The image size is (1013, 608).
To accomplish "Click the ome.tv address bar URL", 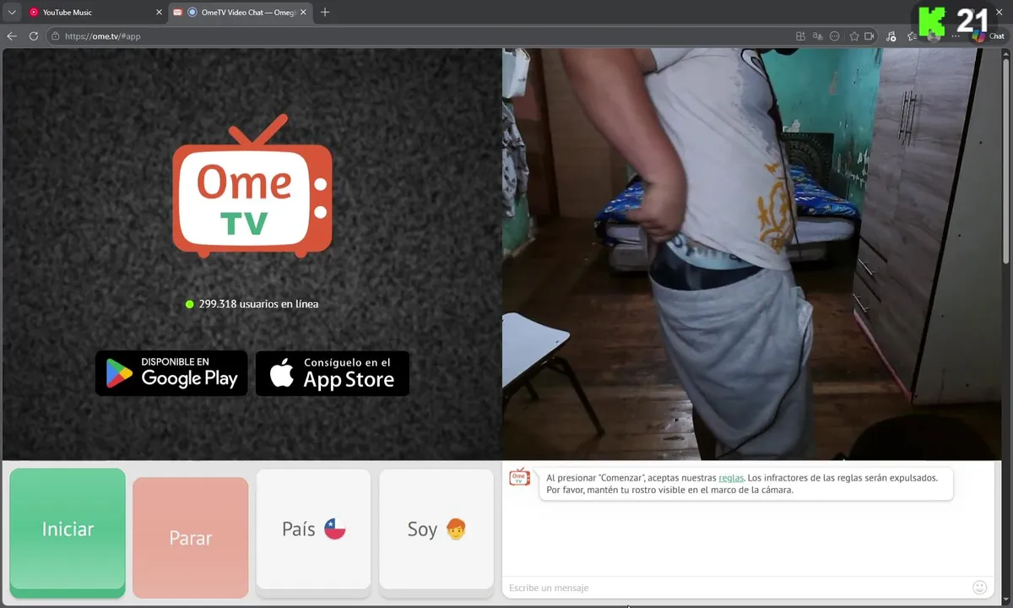I will (x=102, y=36).
